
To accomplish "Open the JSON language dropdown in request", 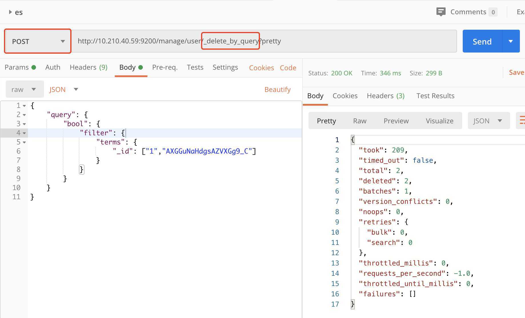I will click(64, 89).
